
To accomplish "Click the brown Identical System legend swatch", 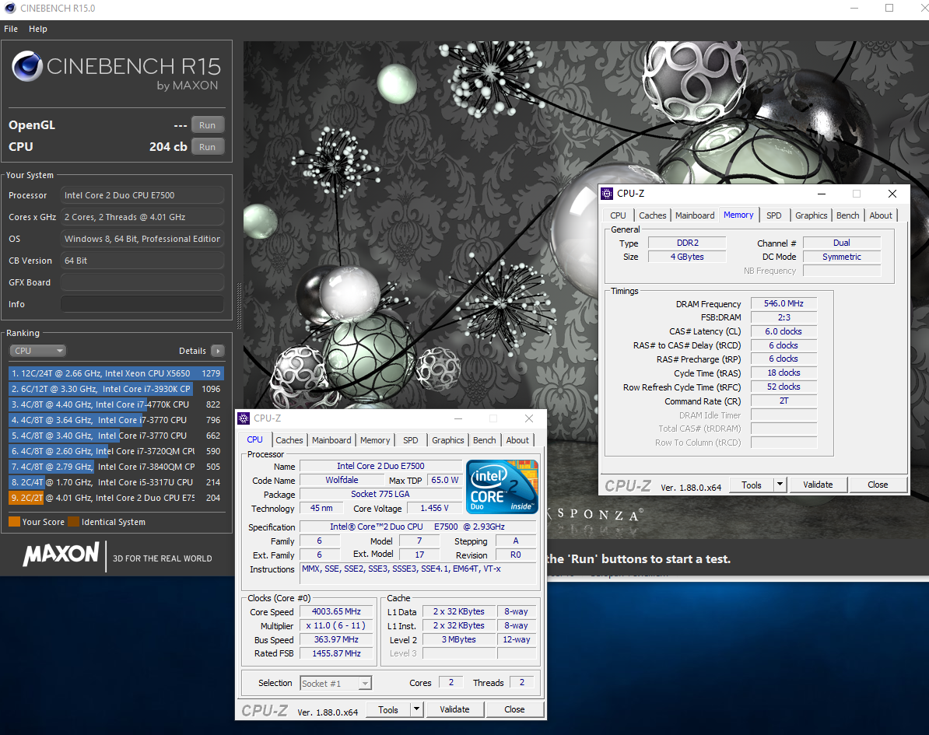I will [73, 522].
